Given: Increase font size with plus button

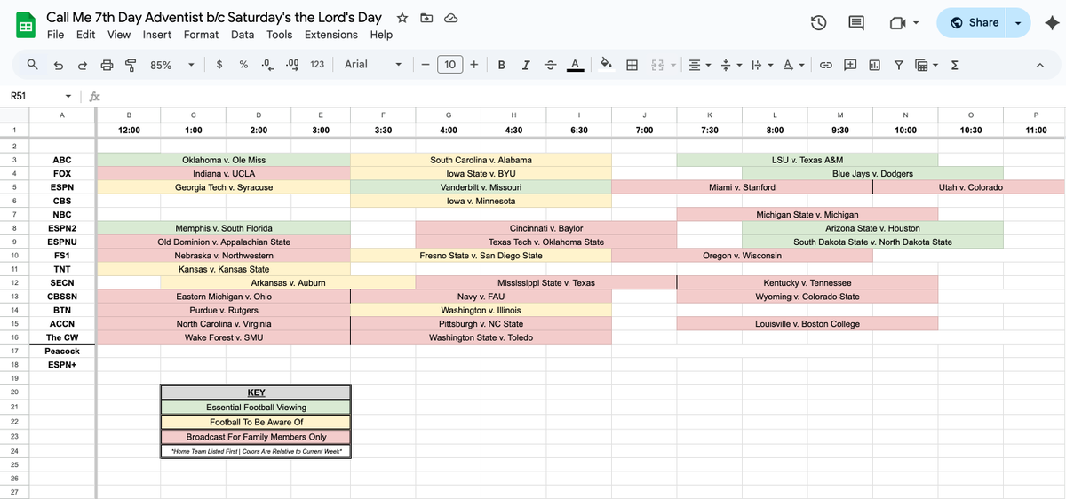Looking at the screenshot, I should coord(474,64).
